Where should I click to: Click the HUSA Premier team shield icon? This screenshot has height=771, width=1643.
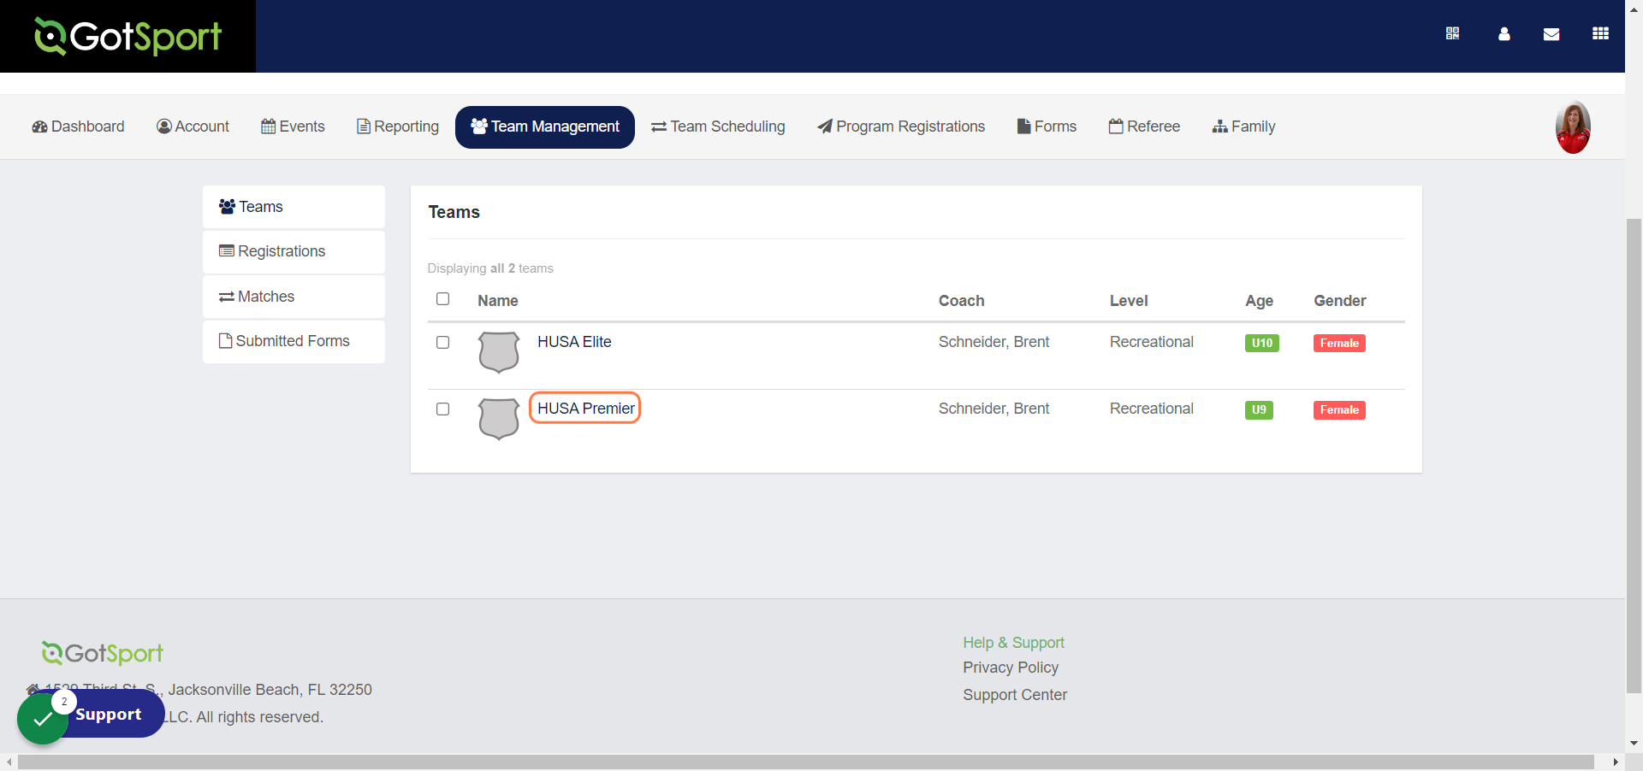[499, 419]
